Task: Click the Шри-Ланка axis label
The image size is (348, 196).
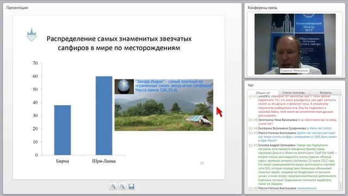Action: [104, 161]
